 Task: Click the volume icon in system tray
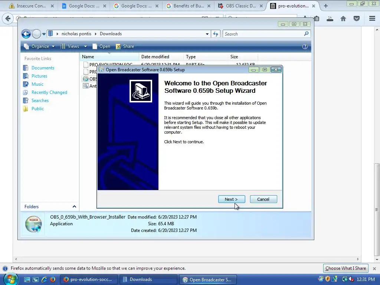pos(351,279)
